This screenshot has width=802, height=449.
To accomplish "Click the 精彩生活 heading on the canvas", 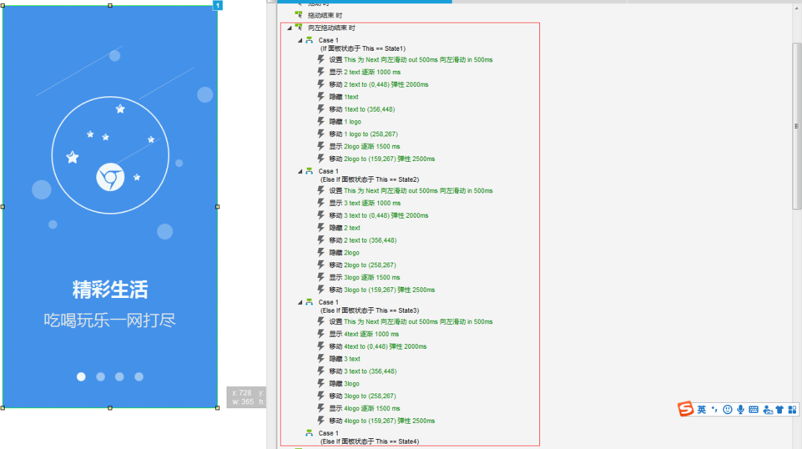I will [x=110, y=290].
